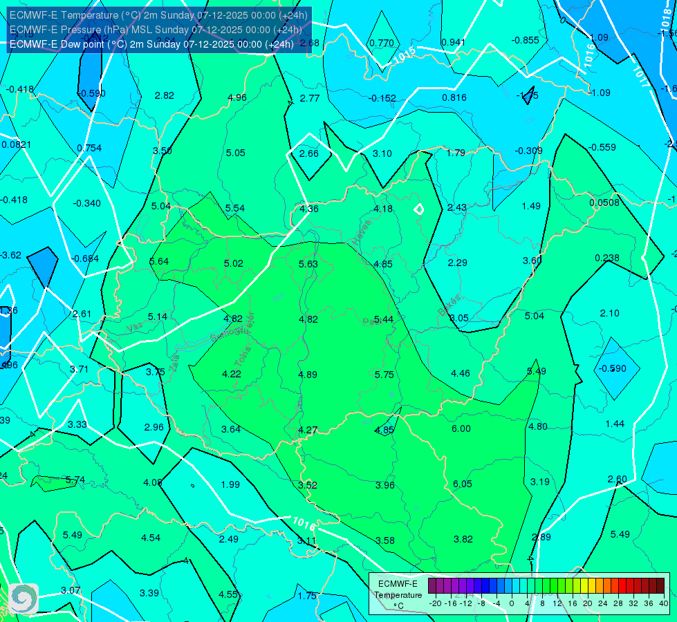Image resolution: width=677 pixels, height=622 pixels.
Task: Click the 0.238 temperature value
Action: coord(607,258)
